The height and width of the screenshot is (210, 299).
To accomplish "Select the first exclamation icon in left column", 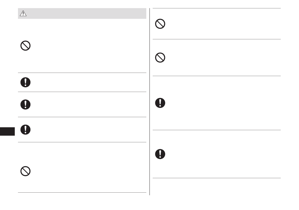I will 25,82.
